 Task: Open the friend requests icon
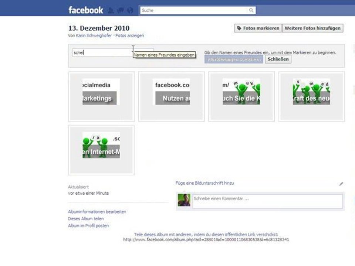(x=111, y=10)
